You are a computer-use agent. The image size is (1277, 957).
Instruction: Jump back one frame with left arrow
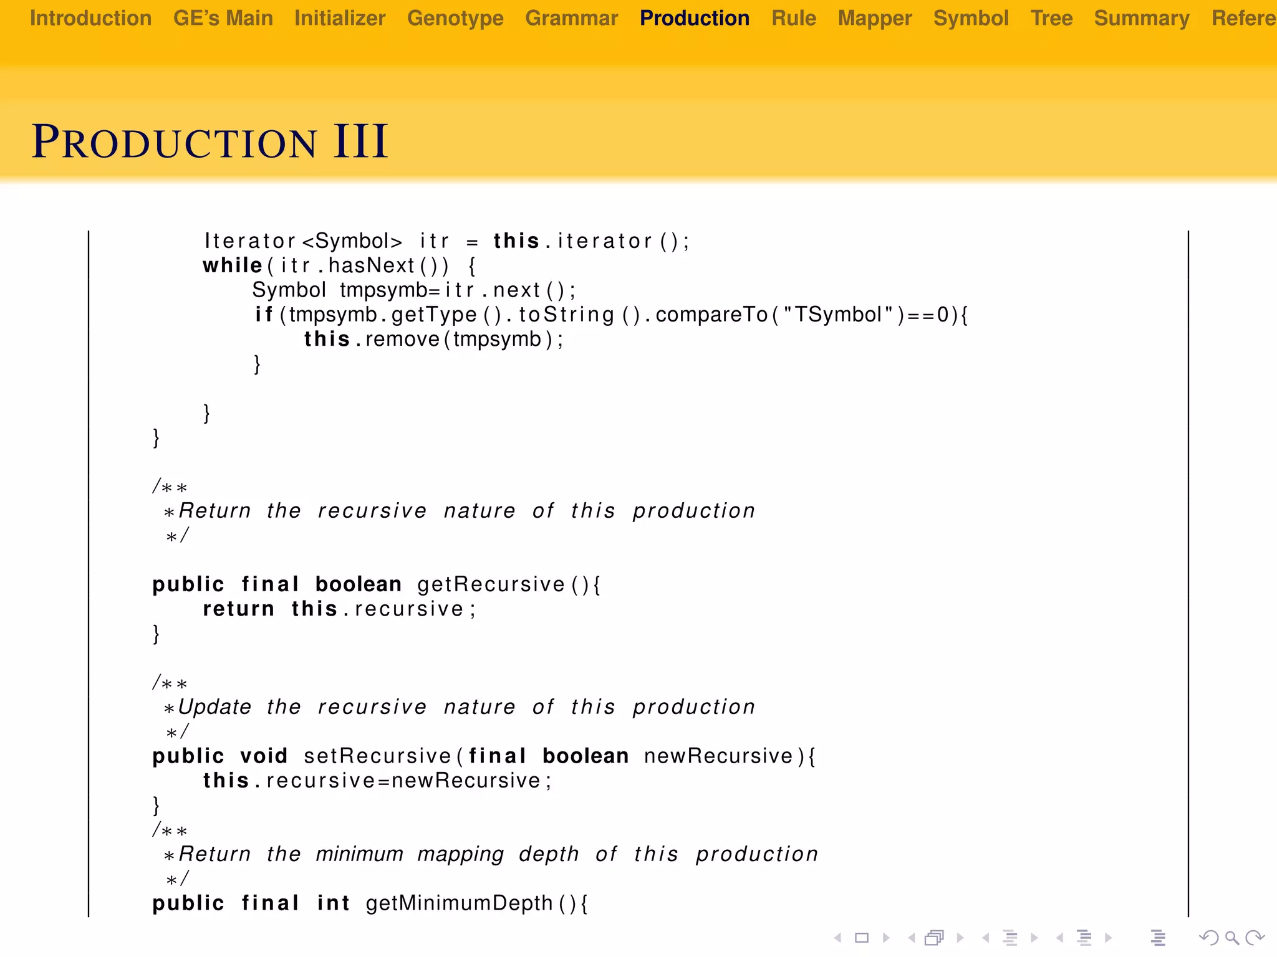tap(912, 938)
